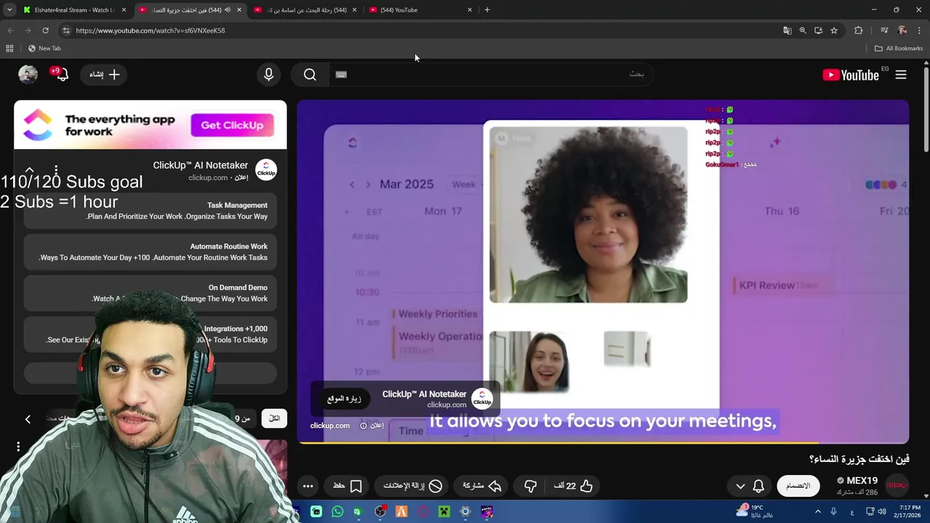Switch to رحلة البحث عن اسامة tab

(x=306, y=10)
